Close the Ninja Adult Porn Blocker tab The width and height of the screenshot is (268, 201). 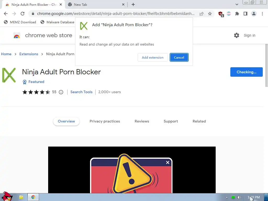(61, 5)
